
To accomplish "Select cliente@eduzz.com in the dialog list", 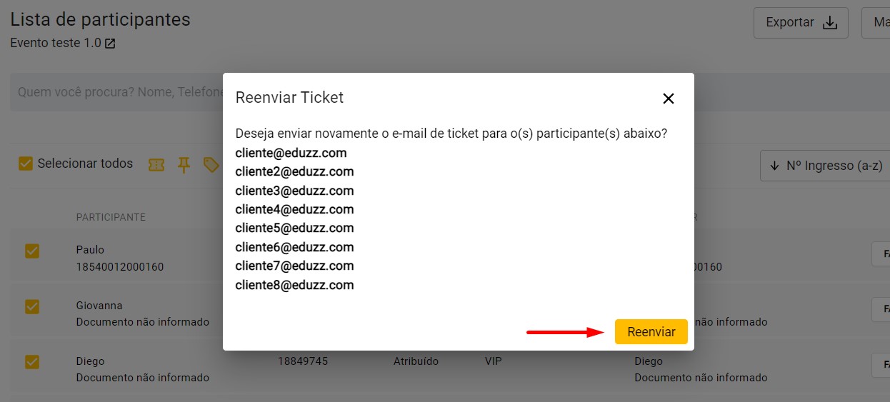I will coord(291,153).
